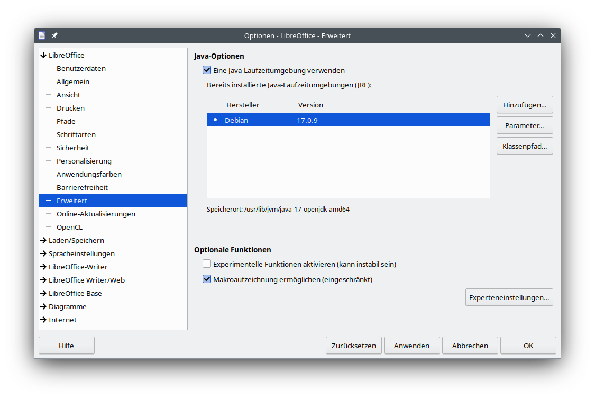The height and width of the screenshot is (399, 595).
Task: Expand the LibreOffice-Writer tree node
Action: 43,267
